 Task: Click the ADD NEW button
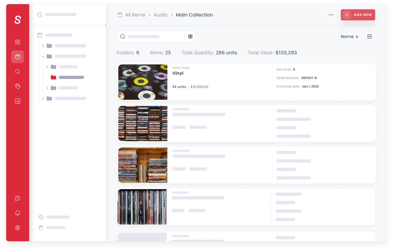click(358, 15)
